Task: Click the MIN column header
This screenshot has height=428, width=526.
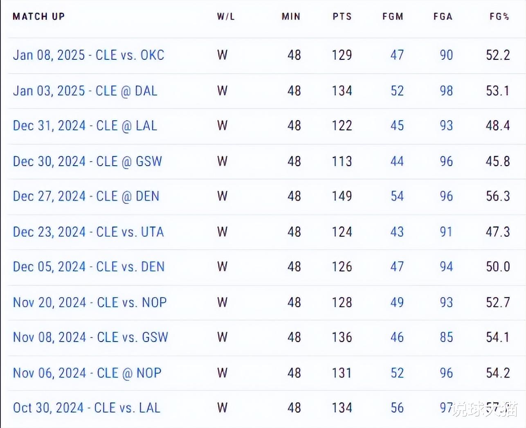Action: coord(291,17)
